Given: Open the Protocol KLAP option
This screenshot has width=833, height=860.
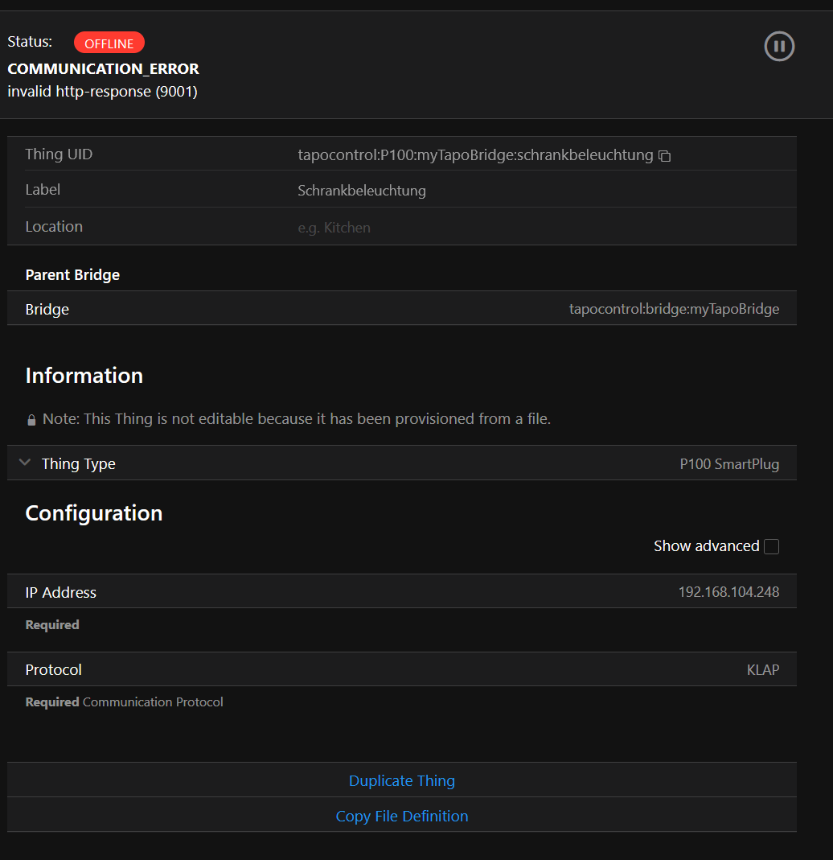Looking at the screenshot, I should [762, 669].
